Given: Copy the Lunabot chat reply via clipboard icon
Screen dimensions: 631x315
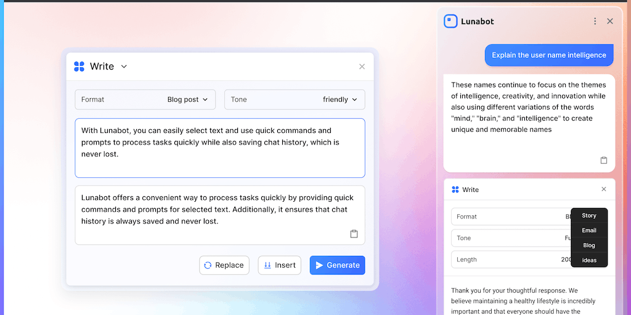Looking at the screenshot, I should [604, 160].
